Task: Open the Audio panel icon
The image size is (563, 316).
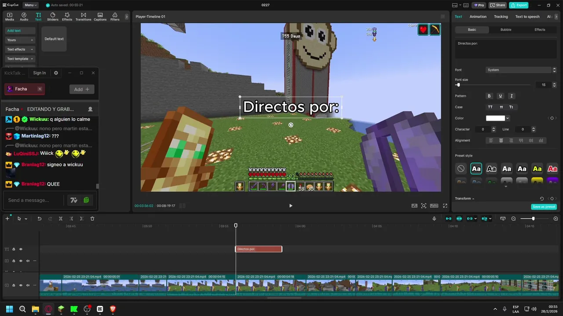Action: [x=24, y=17]
